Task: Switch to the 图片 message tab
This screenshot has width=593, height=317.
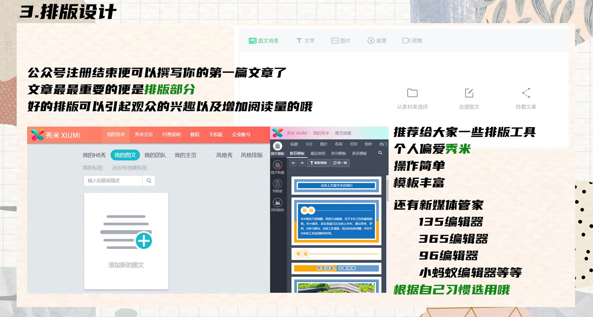Action: (x=340, y=41)
